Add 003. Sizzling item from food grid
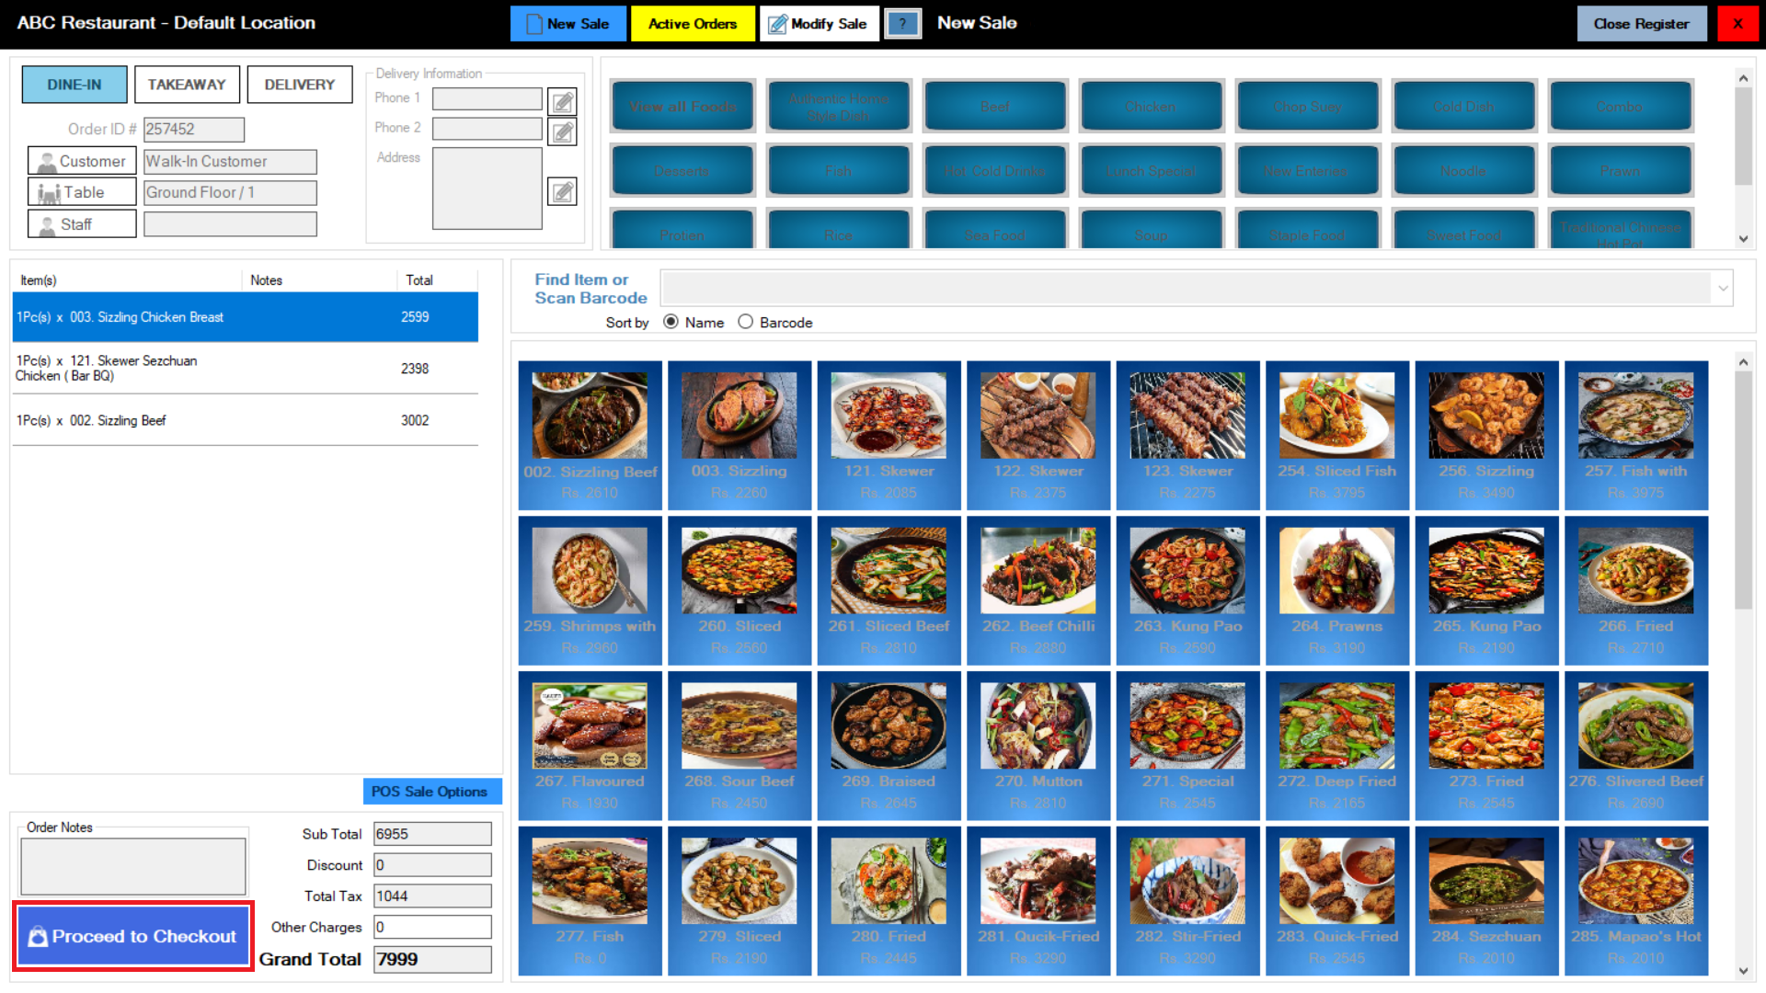 click(x=740, y=435)
